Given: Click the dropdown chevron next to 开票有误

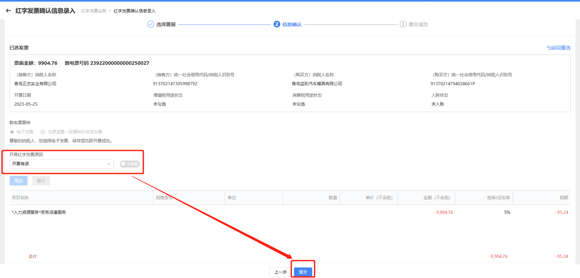Looking at the screenshot, I should [108, 164].
